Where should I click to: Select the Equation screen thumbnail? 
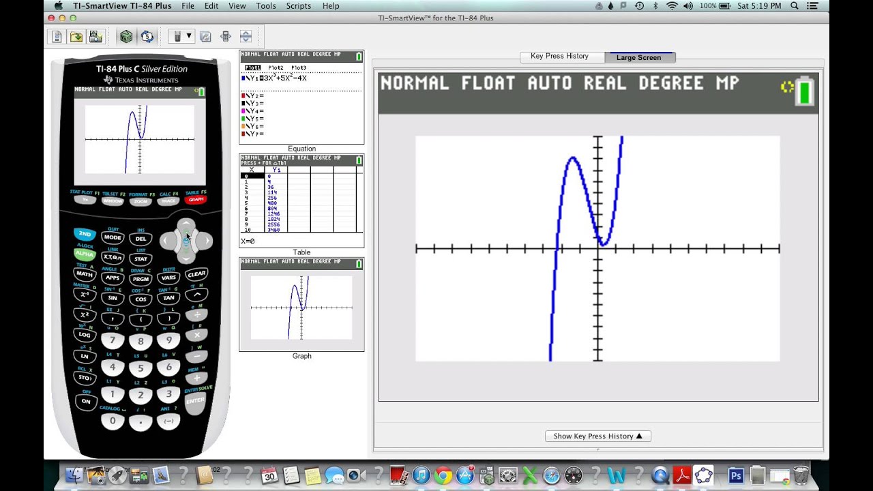tap(301, 97)
